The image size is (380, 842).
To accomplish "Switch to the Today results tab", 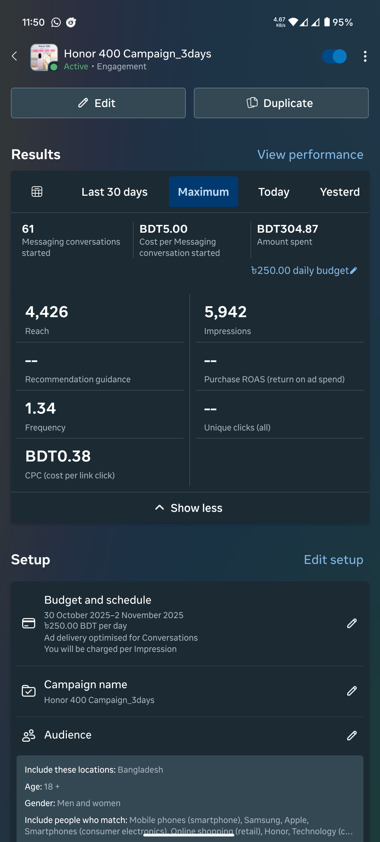I will (x=273, y=191).
